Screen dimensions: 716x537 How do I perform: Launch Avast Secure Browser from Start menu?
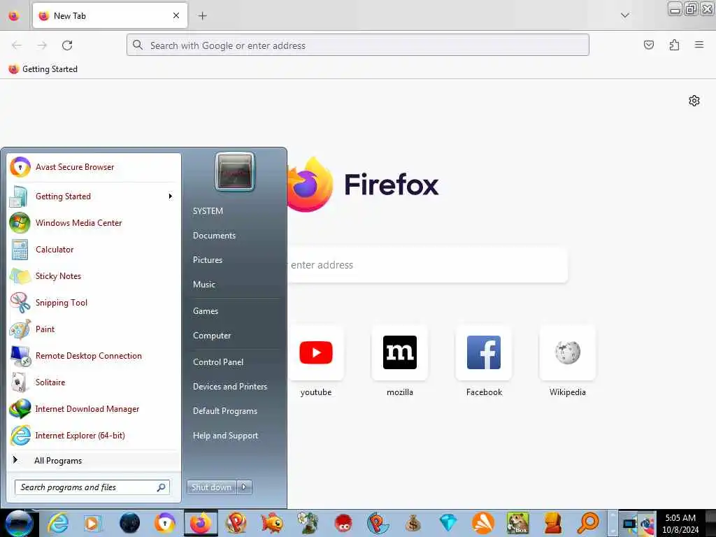[x=94, y=167]
